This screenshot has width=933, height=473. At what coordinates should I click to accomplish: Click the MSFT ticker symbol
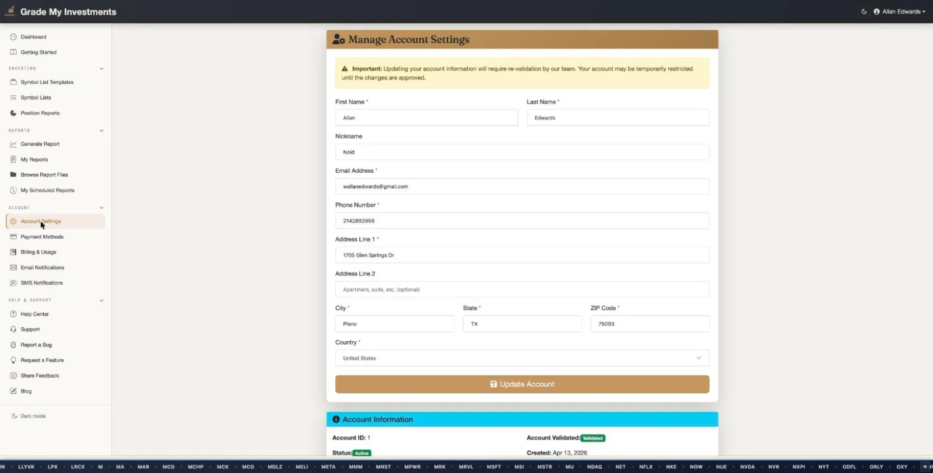coord(494,467)
